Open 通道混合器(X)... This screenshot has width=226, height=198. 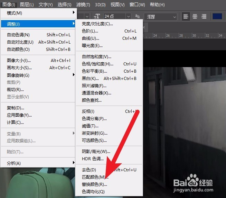point(109,93)
